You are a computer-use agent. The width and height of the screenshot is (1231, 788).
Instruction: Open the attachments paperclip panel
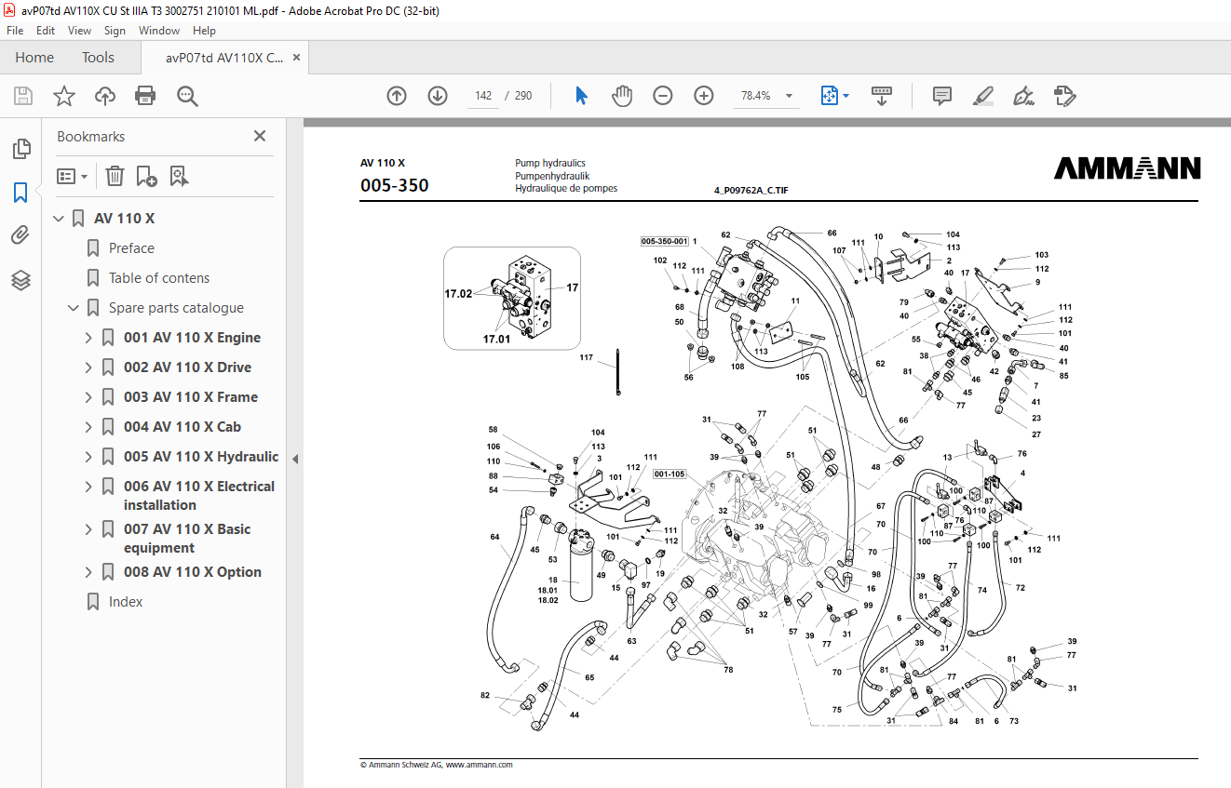click(20, 236)
